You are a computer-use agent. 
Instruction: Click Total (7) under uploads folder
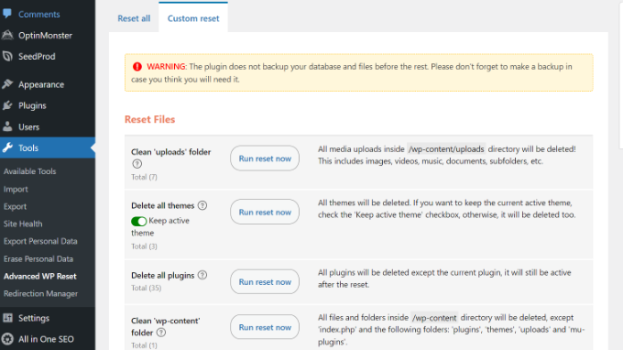[144, 177]
